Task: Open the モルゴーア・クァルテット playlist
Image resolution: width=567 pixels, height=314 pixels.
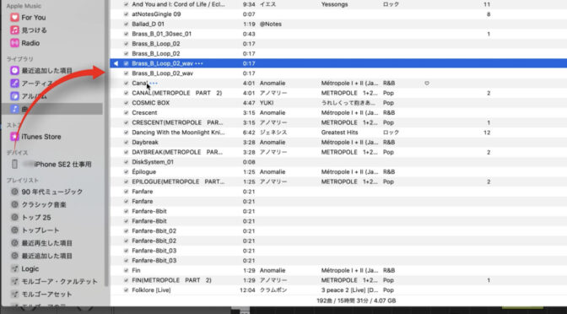Action: 59,281
